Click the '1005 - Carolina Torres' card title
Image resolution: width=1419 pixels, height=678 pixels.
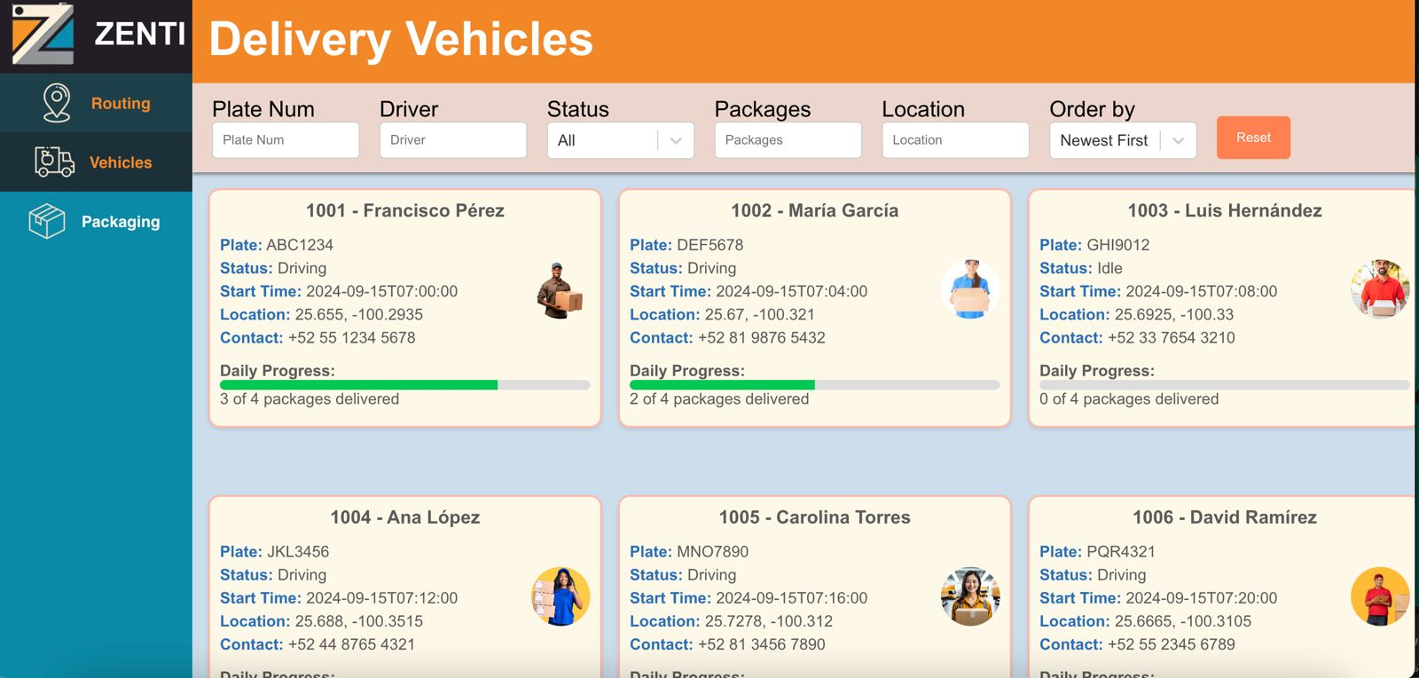click(x=814, y=517)
